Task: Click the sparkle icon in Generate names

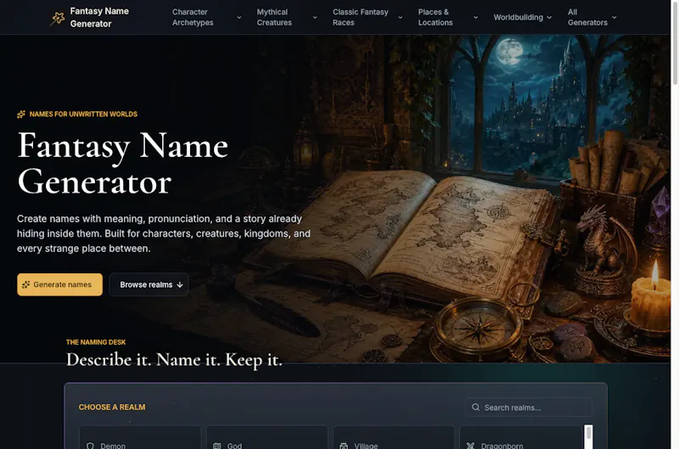Action: (26, 284)
